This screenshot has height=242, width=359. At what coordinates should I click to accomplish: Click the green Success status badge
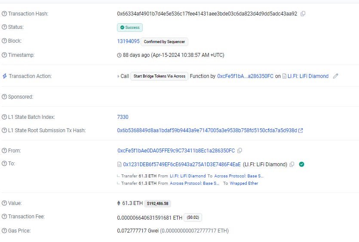click(x=130, y=28)
